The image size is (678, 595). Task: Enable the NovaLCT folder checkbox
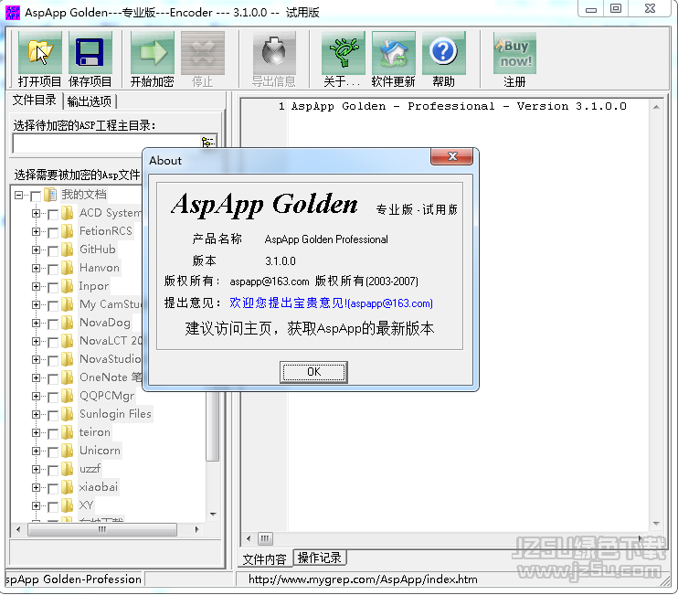[53, 343]
